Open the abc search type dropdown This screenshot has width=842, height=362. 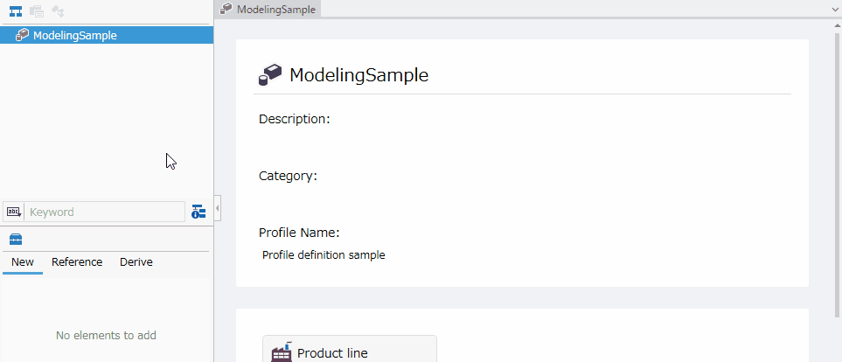(x=13, y=212)
